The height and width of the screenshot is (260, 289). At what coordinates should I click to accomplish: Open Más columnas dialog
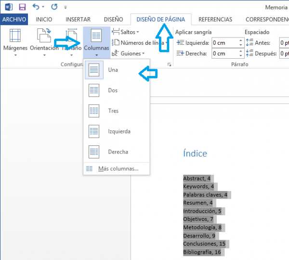click(x=117, y=169)
